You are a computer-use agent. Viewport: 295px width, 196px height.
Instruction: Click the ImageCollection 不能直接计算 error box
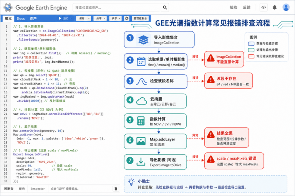tap(224, 59)
